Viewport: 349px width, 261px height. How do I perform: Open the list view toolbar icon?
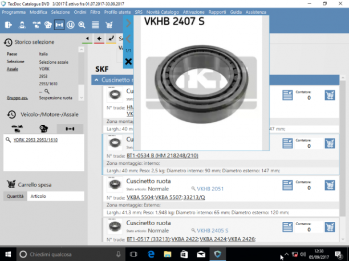pos(95,25)
